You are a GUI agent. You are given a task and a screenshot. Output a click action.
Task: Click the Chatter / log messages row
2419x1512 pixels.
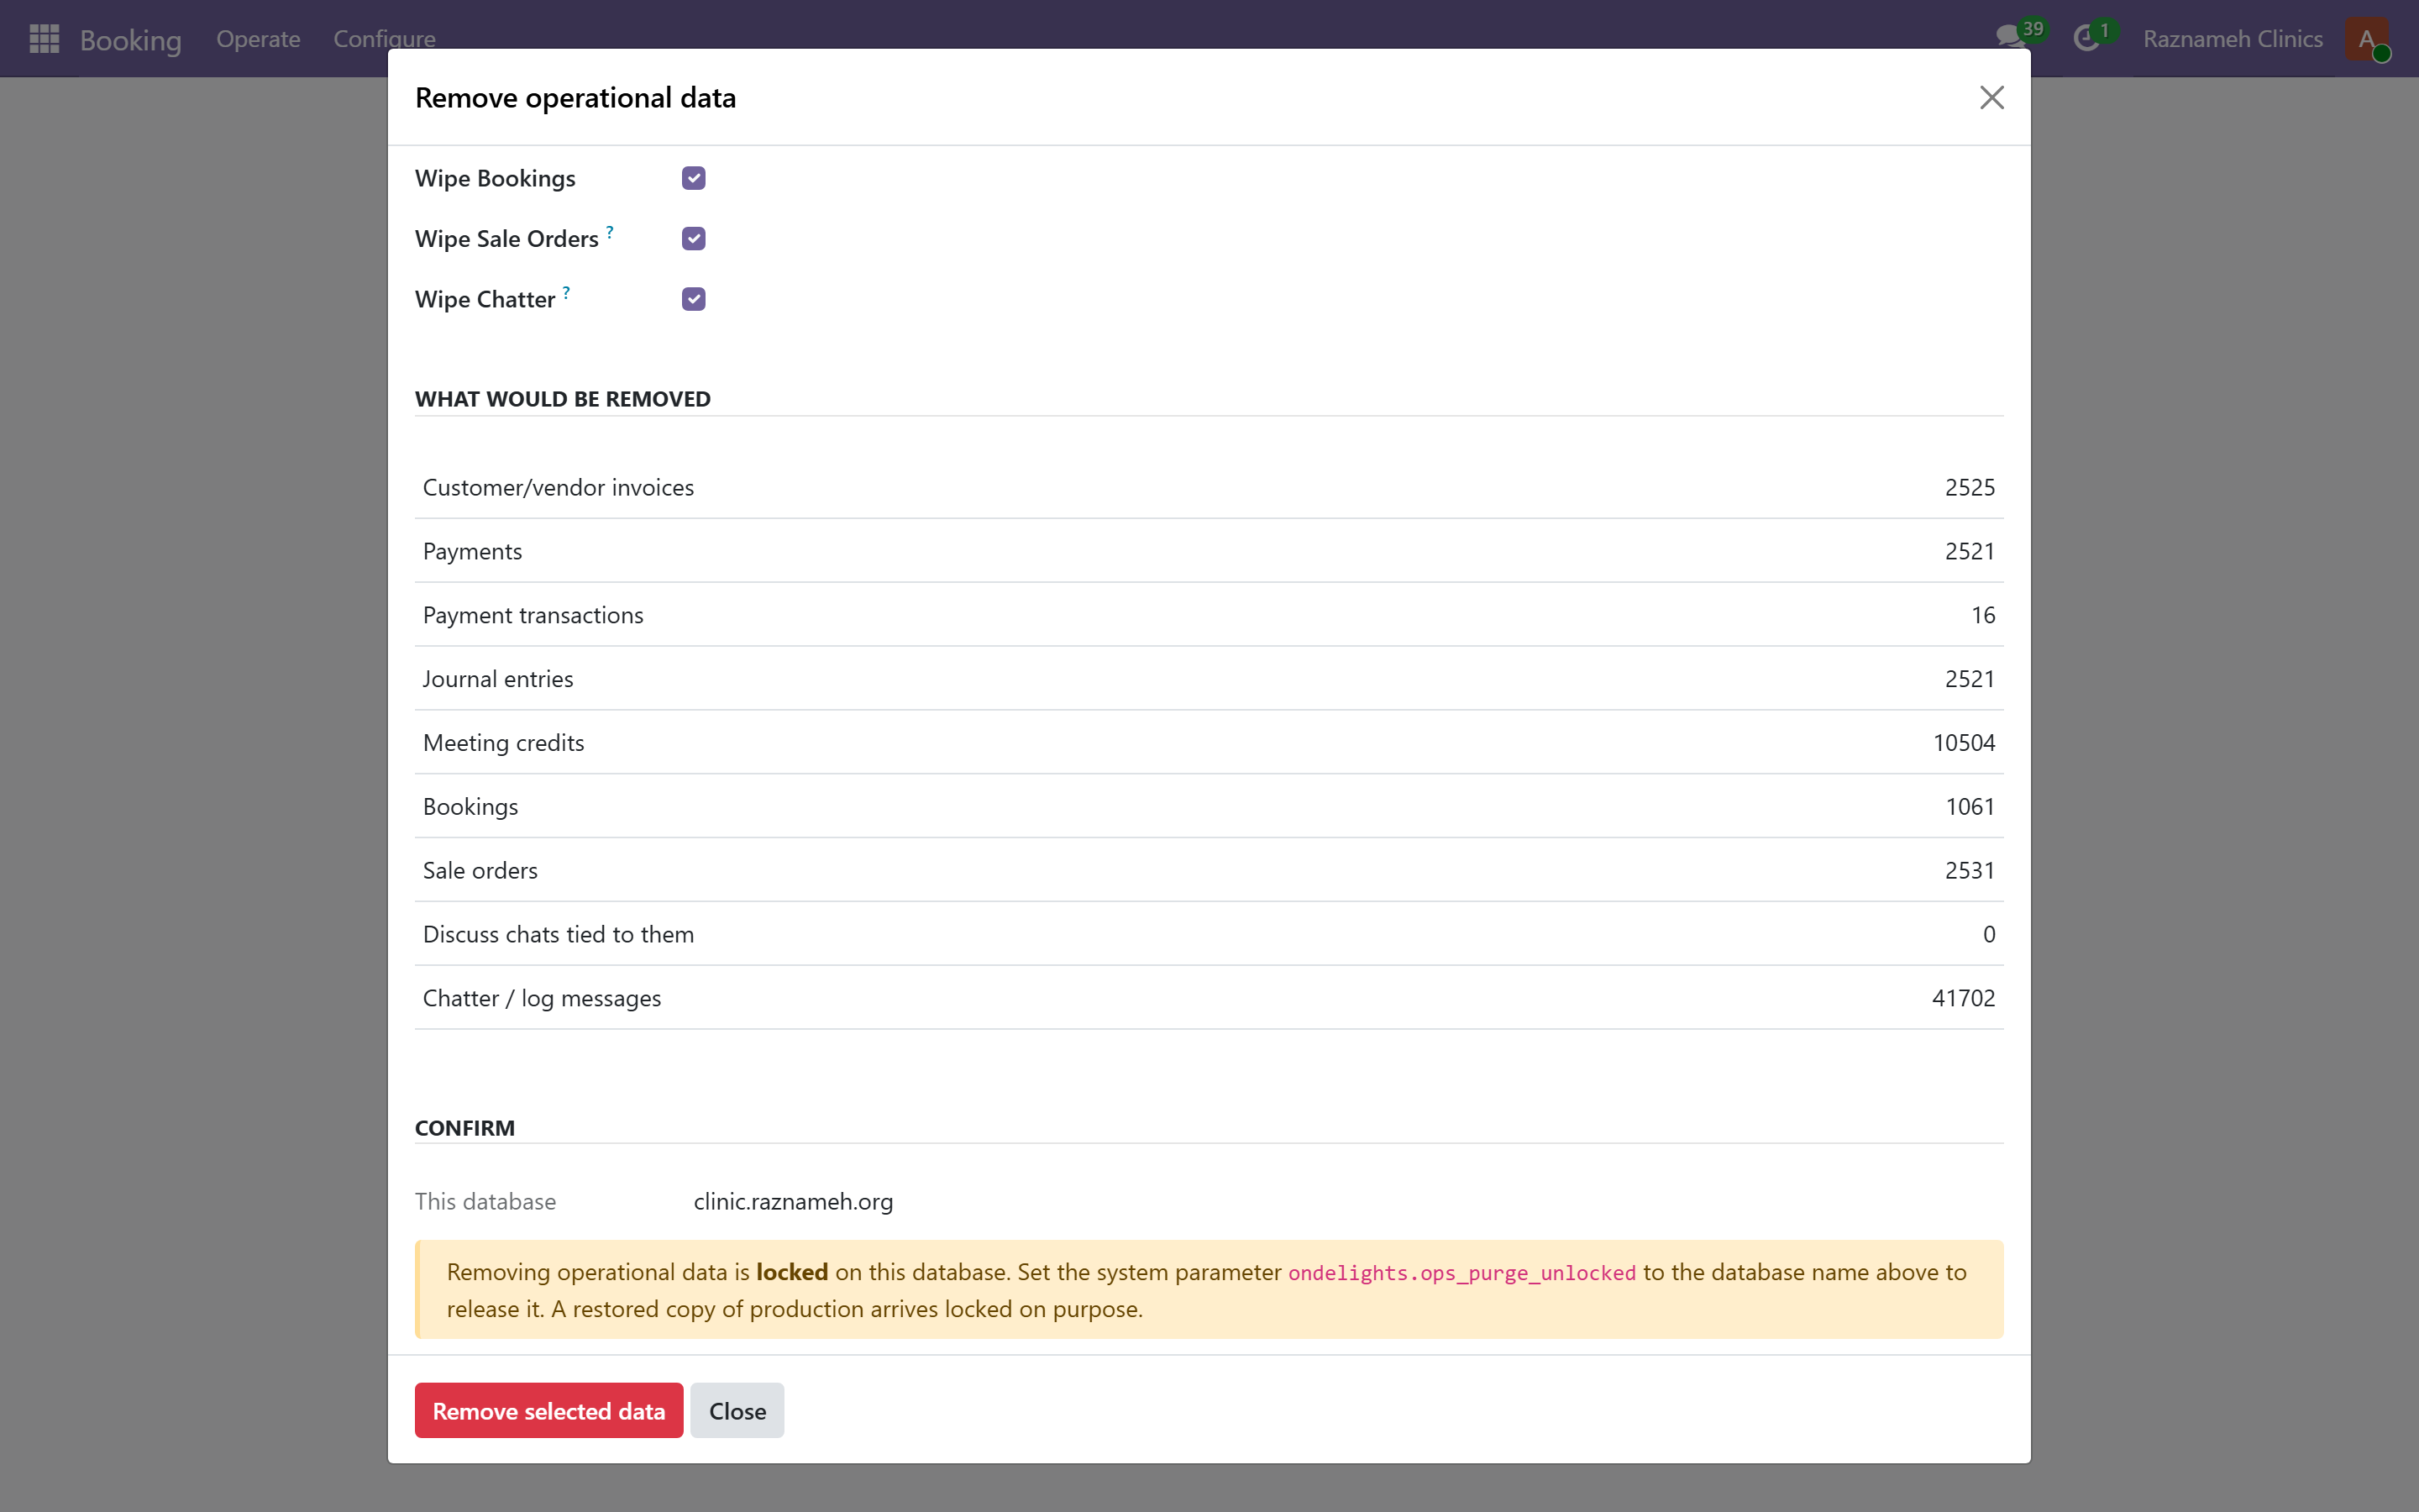coord(1209,998)
